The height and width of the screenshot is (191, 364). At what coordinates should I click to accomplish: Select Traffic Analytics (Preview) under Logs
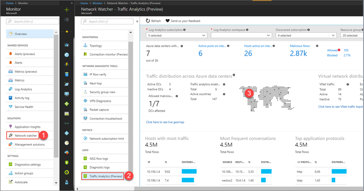coord(106,176)
